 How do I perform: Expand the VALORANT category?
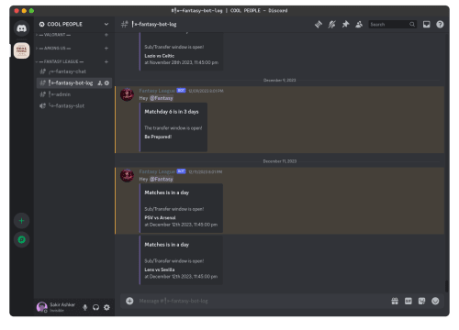click(55, 35)
